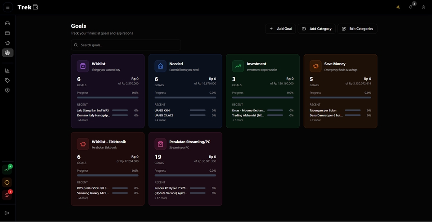Open the settings gear in sidebar

(x=7, y=90)
